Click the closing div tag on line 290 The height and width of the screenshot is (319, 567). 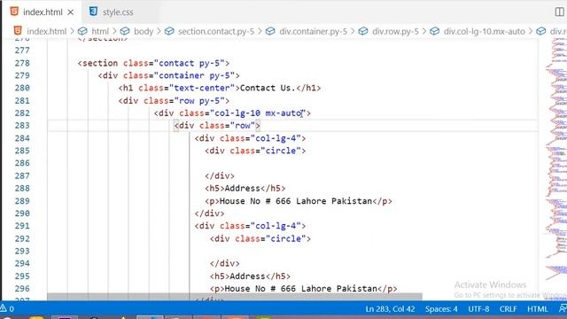click(x=209, y=214)
